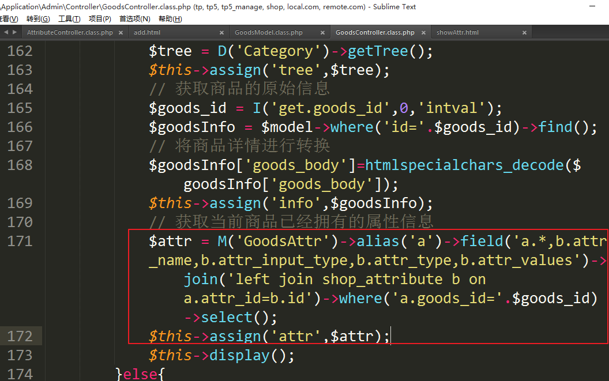Click the right tab scroll arrow

pyautogui.click(x=14, y=33)
